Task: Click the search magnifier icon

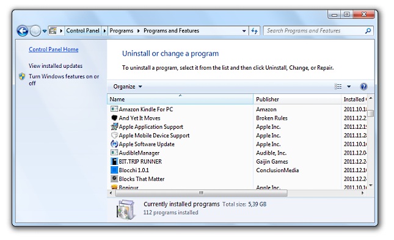Action: [368, 31]
